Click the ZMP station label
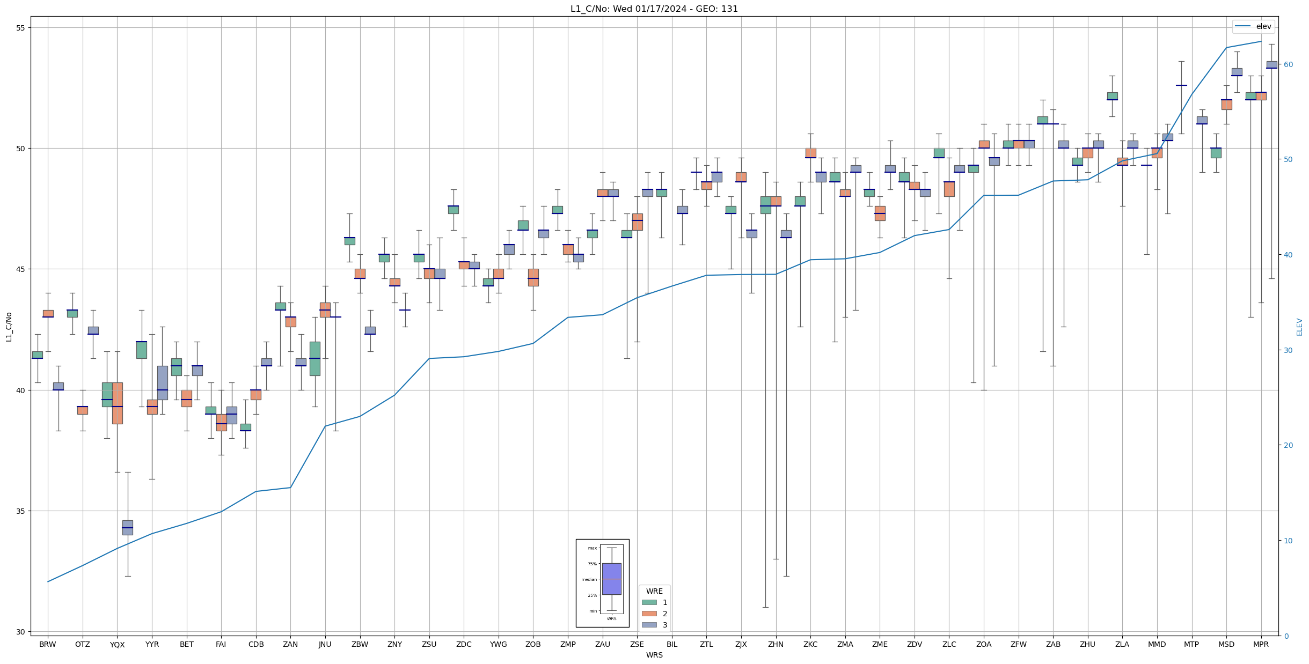This screenshot has width=1309, height=664. [x=568, y=644]
